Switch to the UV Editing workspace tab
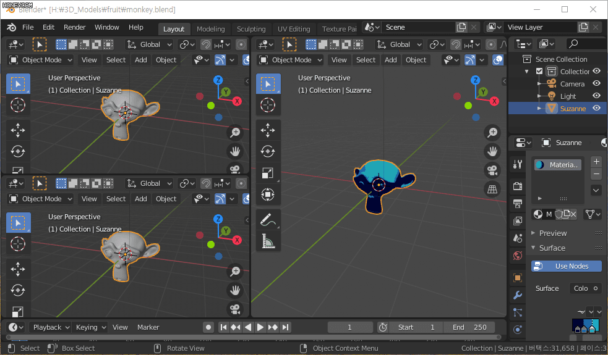The height and width of the screenshot is (355, 608). [294, 29]
